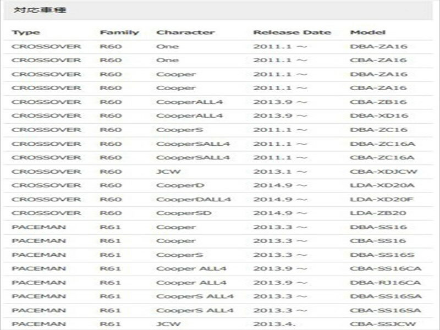
Task: Click the Character column header
Action: tap(185, 32)
